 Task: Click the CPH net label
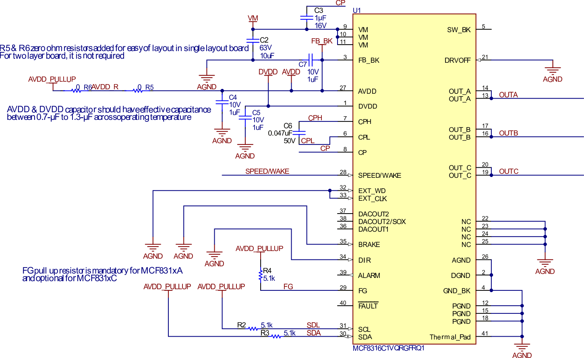pos(315,118)
